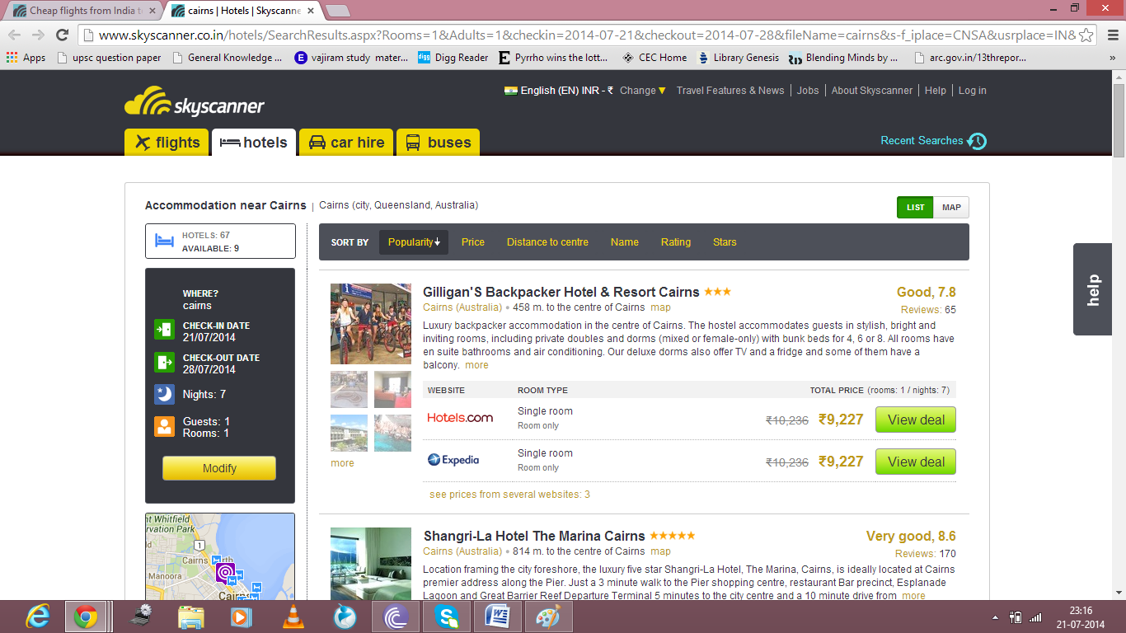Sort results by Distance to centre
The image size is (1126, 633).
pyautogui.click(x=547, y=242)
